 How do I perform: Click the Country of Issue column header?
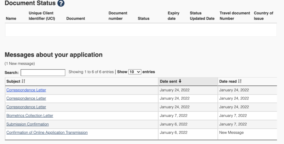click(263, 16)
